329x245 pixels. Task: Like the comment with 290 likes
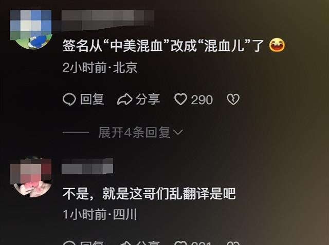pyautogui.click(x=180, y=99)
